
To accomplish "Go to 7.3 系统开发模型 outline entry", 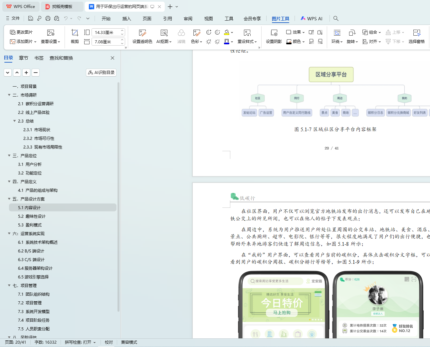I will click(x=34, y=311).
